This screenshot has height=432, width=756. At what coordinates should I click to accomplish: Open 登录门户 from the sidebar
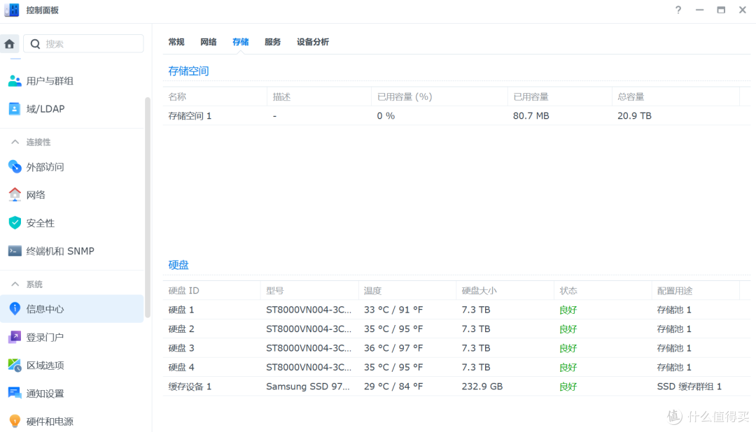pos(45,337)
